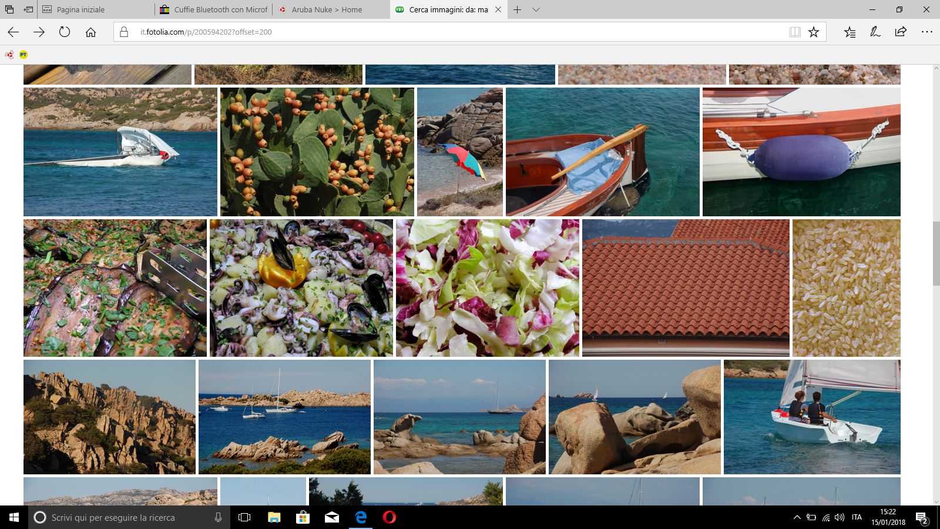Open Reading view book icon
Image resolution: width=940 pixels, height=529 pixels.
tap(794, 32)
